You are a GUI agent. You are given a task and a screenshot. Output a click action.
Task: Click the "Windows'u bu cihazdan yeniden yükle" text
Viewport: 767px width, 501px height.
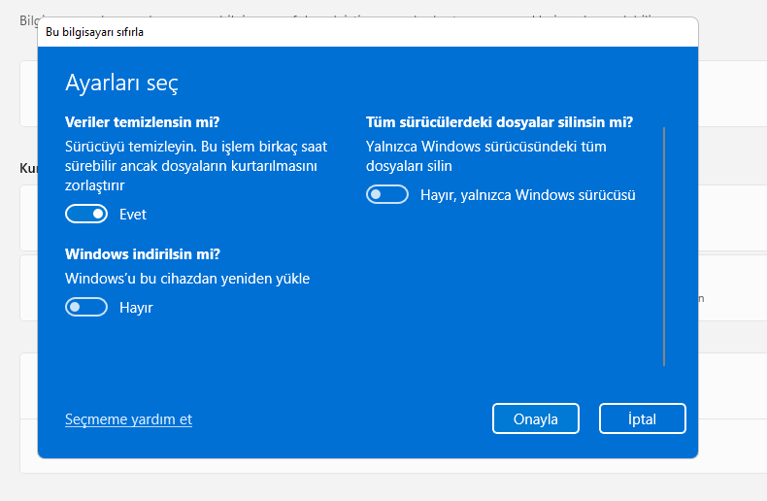187,279
